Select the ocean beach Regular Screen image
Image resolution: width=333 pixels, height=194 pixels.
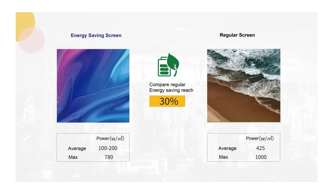(x=244, y=86)
